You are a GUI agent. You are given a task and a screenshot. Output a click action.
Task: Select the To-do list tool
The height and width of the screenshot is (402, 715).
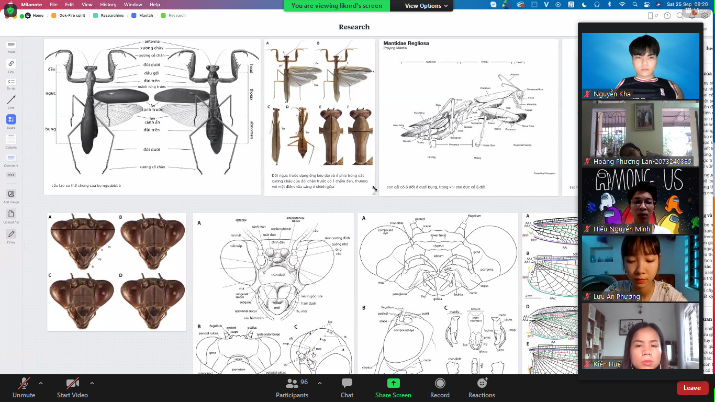(x=11, y=83)
